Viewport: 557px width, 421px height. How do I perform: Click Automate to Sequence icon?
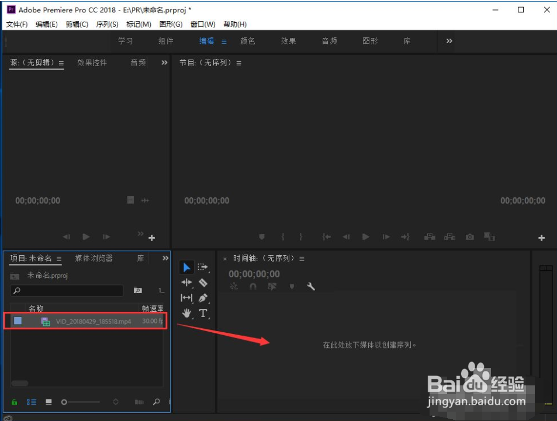click(139, 402)
